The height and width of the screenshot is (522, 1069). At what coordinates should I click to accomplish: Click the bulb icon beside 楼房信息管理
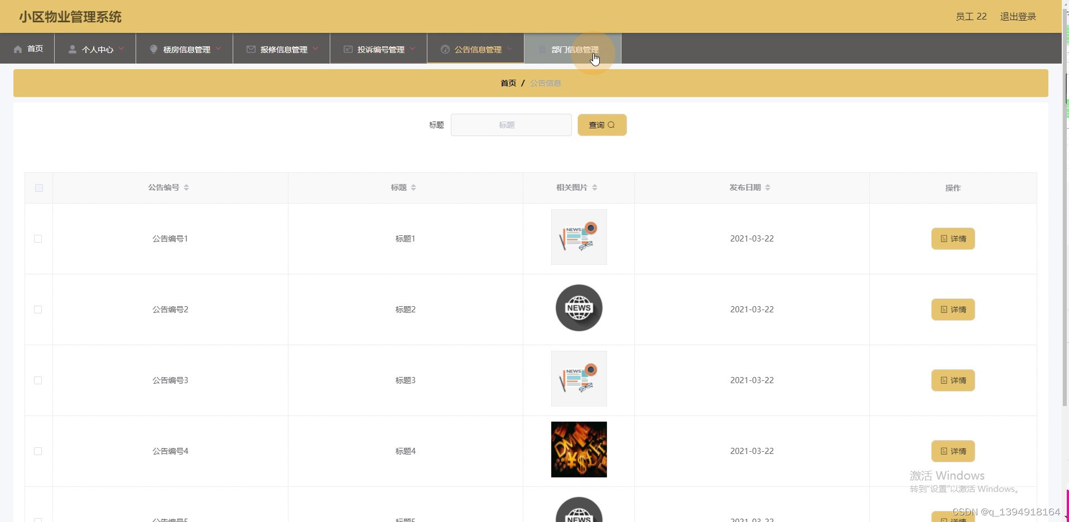[x=153, y=49]
